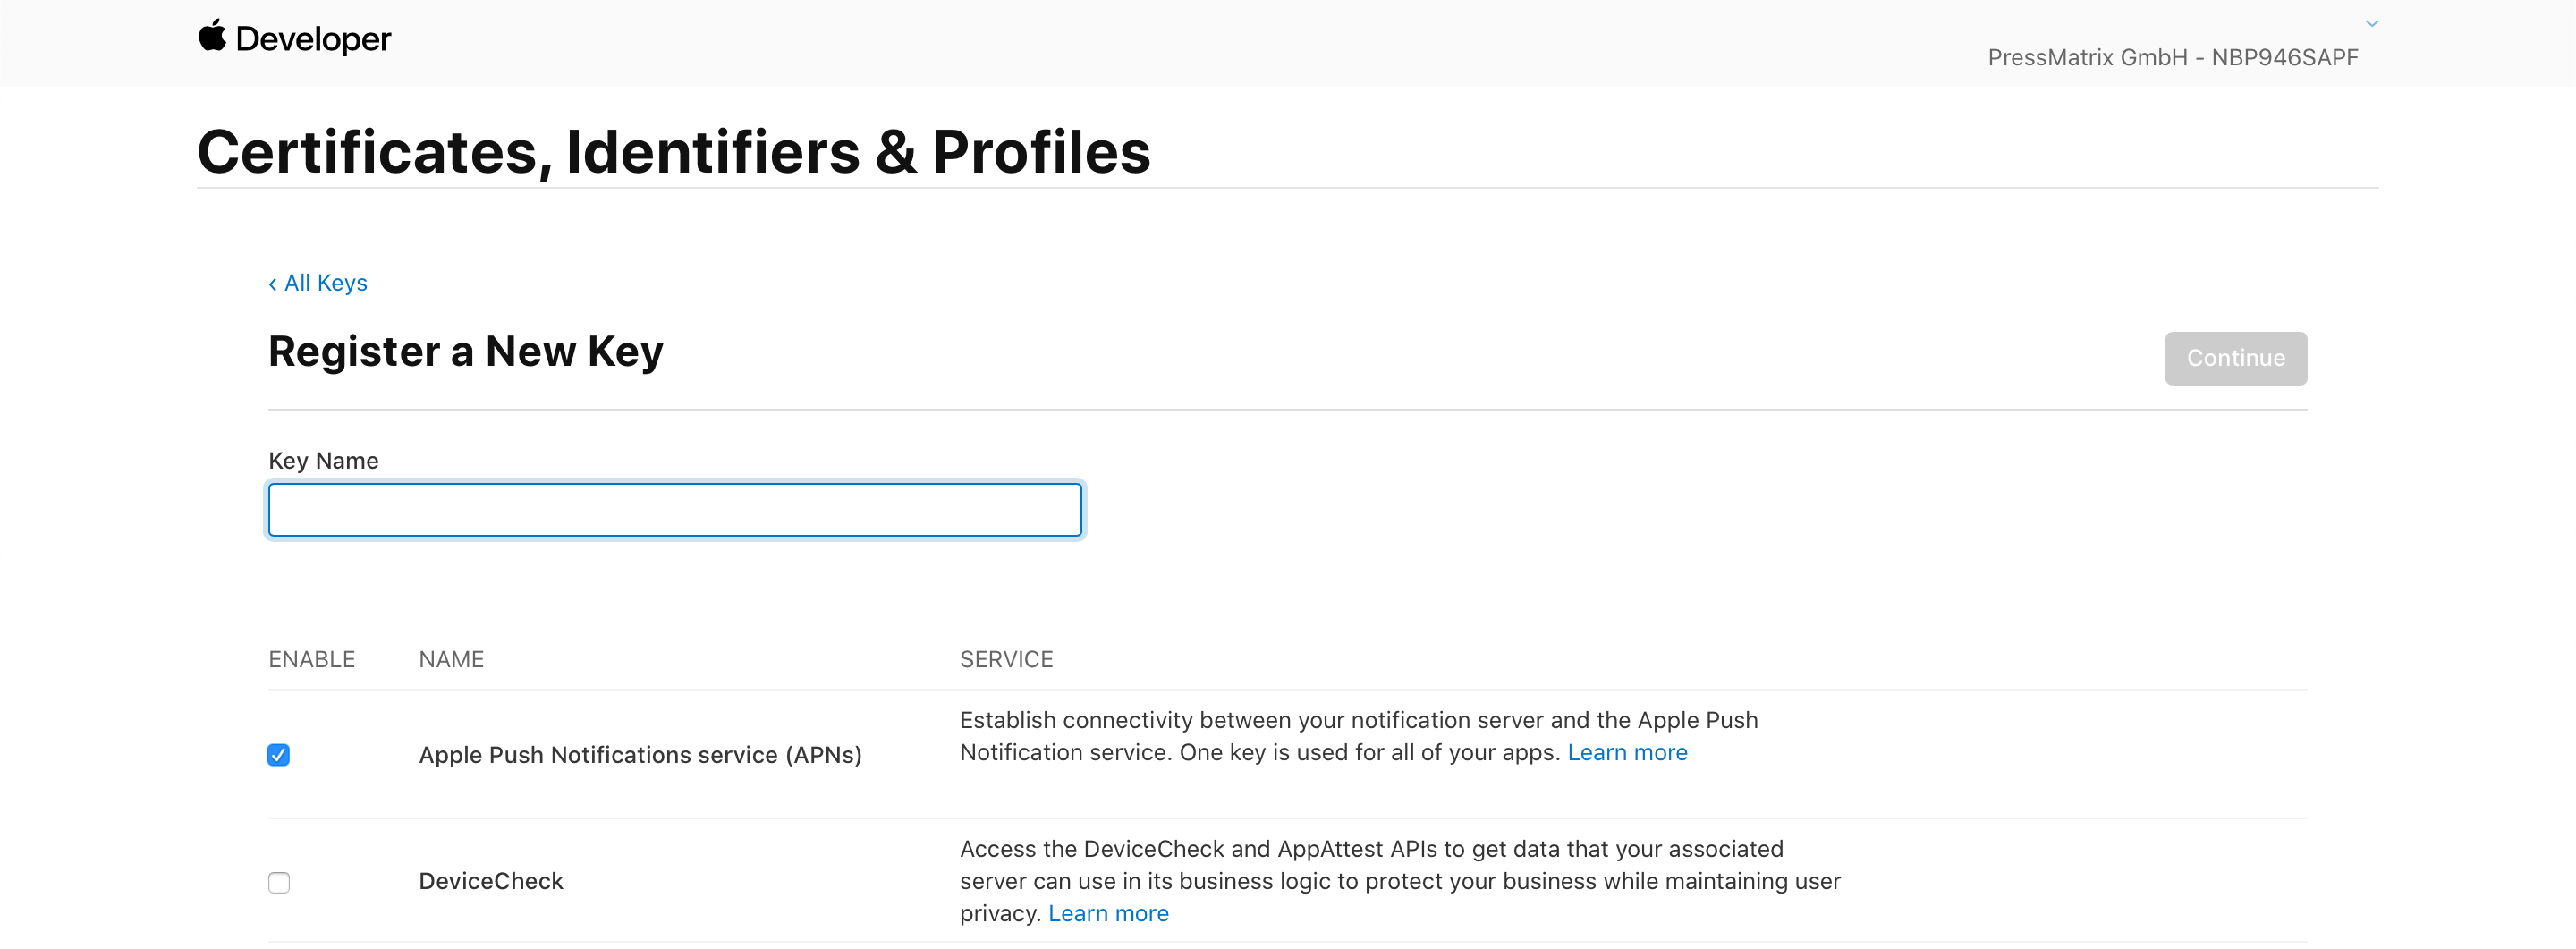Go back via the All Keys link
The image size is (2576, 949).
coord(325,283)
